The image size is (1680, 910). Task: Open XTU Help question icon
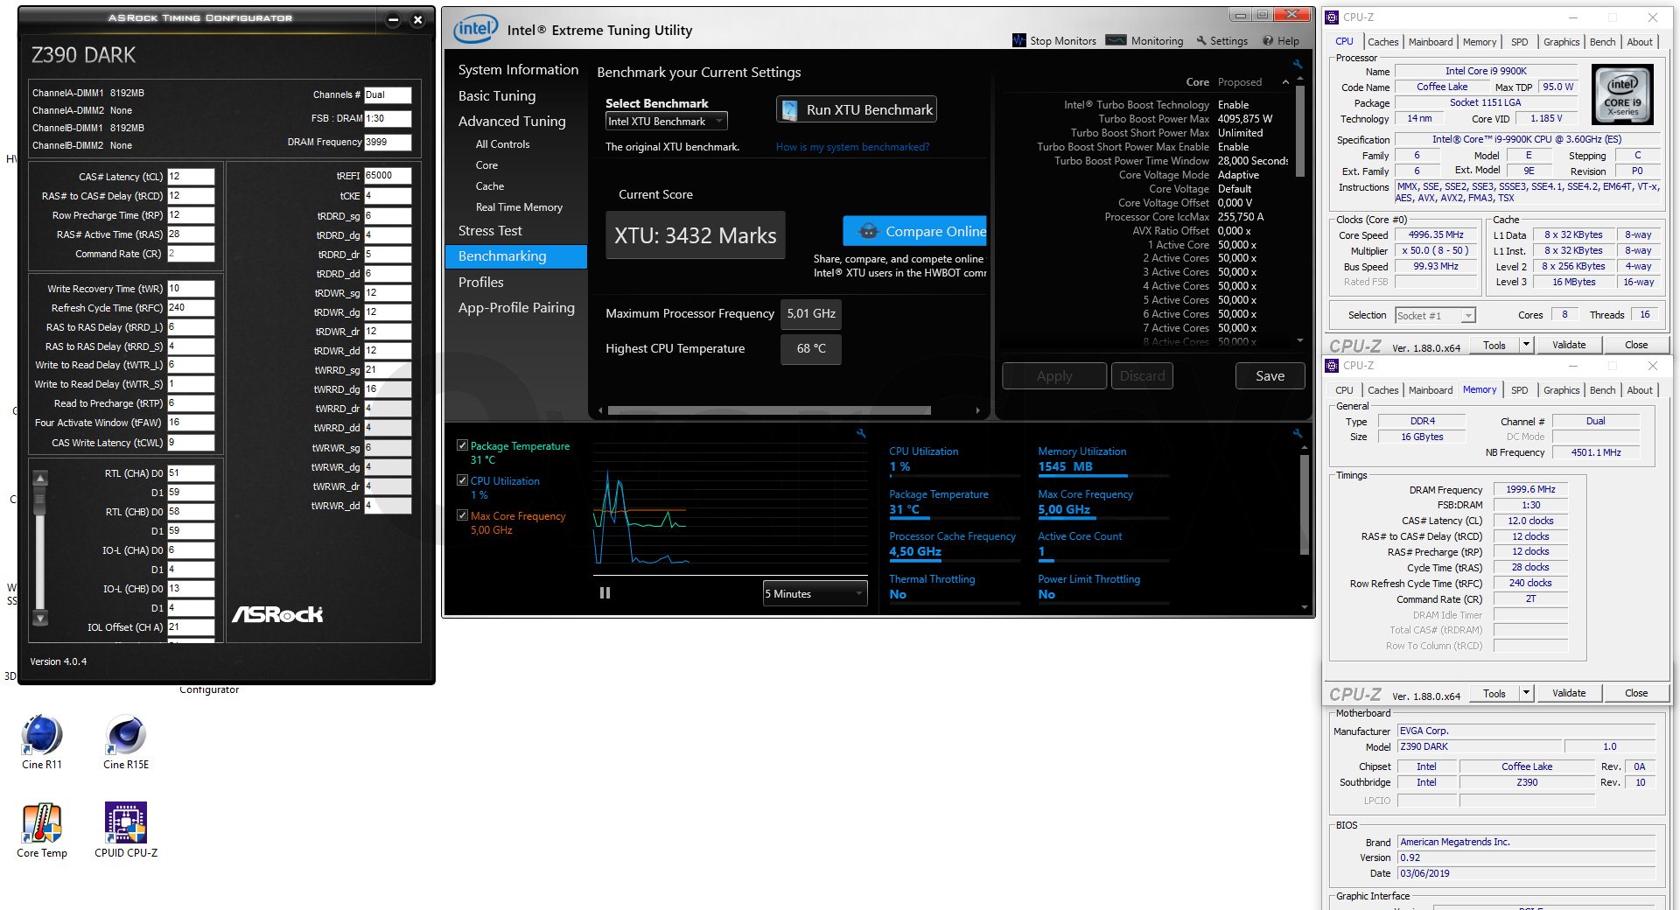click(1267, 40)
